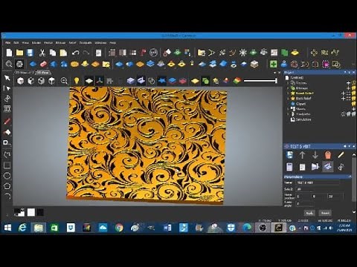Expand the Back Relief tree node
Viewport: 357px width, 267px height.
pyautogui.click(x=288, y=99)
